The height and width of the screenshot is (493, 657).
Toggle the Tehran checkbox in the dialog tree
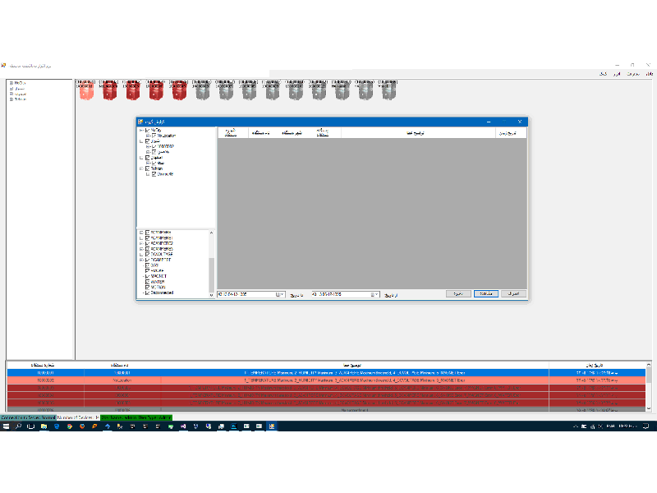(148, 168)
